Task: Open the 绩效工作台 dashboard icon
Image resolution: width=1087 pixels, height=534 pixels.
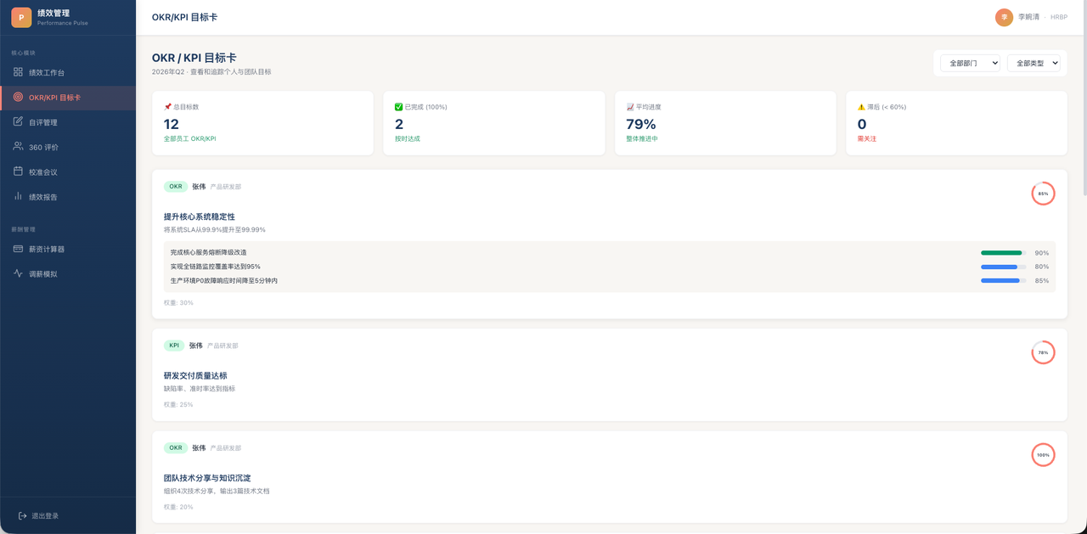Action: point(18,72)
